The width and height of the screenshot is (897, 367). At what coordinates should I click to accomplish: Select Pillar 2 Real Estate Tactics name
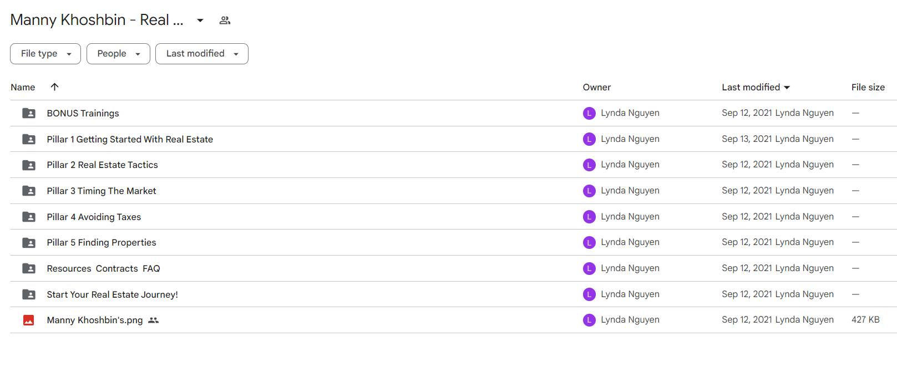click(x=103, y=165)
